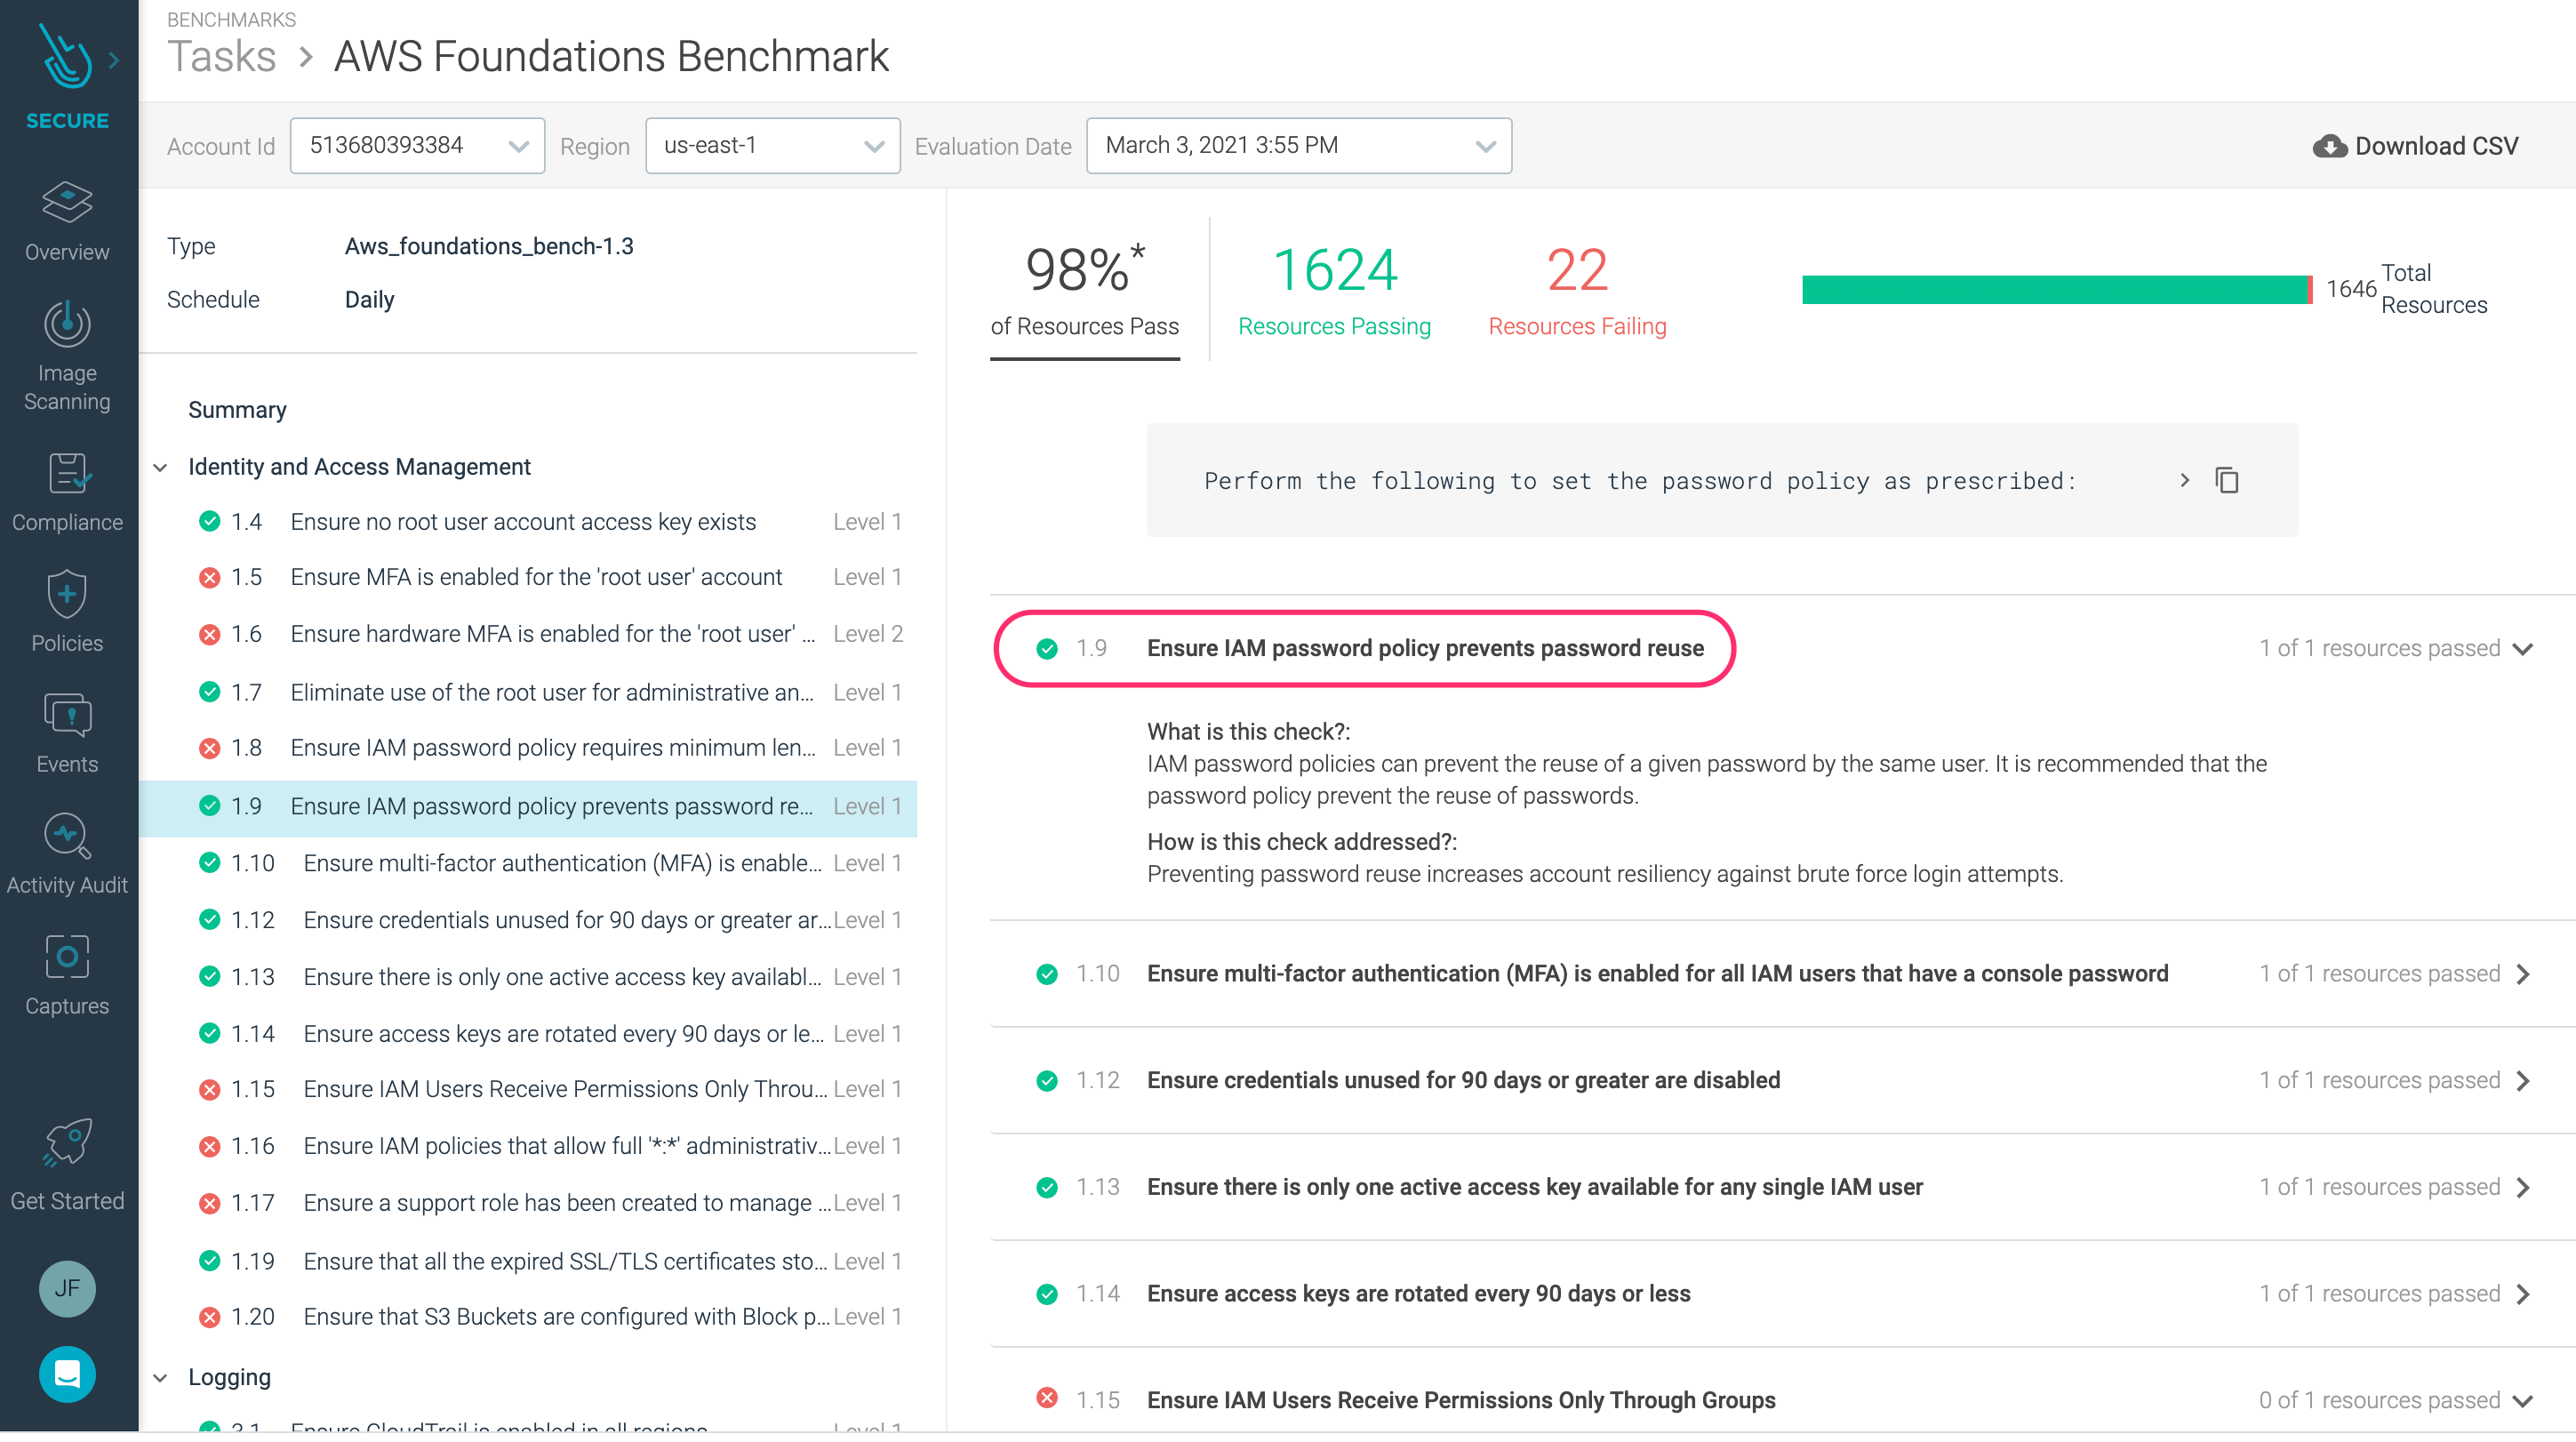Open the Overview section in sidebar

[x=67, y=221]
